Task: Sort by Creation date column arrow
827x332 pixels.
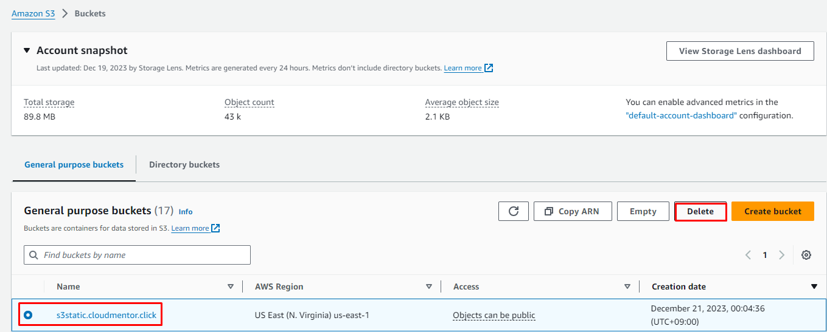Action: tap(814, 286)
